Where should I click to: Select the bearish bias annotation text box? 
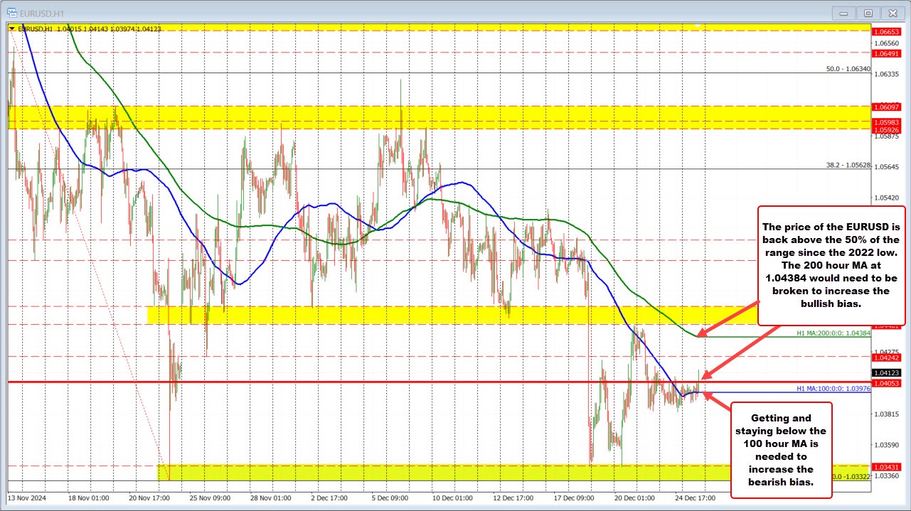click(x=780, y=450)
